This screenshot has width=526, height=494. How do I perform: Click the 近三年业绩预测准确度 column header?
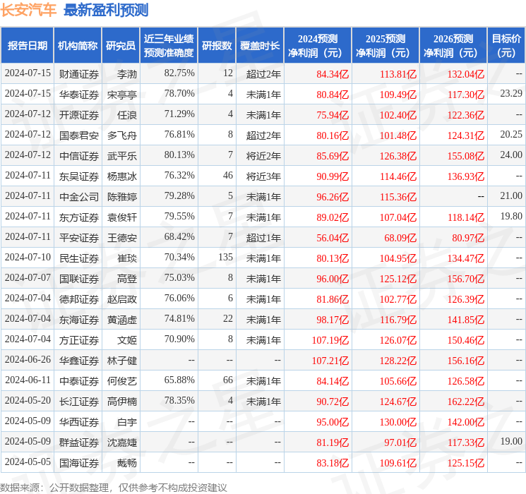169,46
